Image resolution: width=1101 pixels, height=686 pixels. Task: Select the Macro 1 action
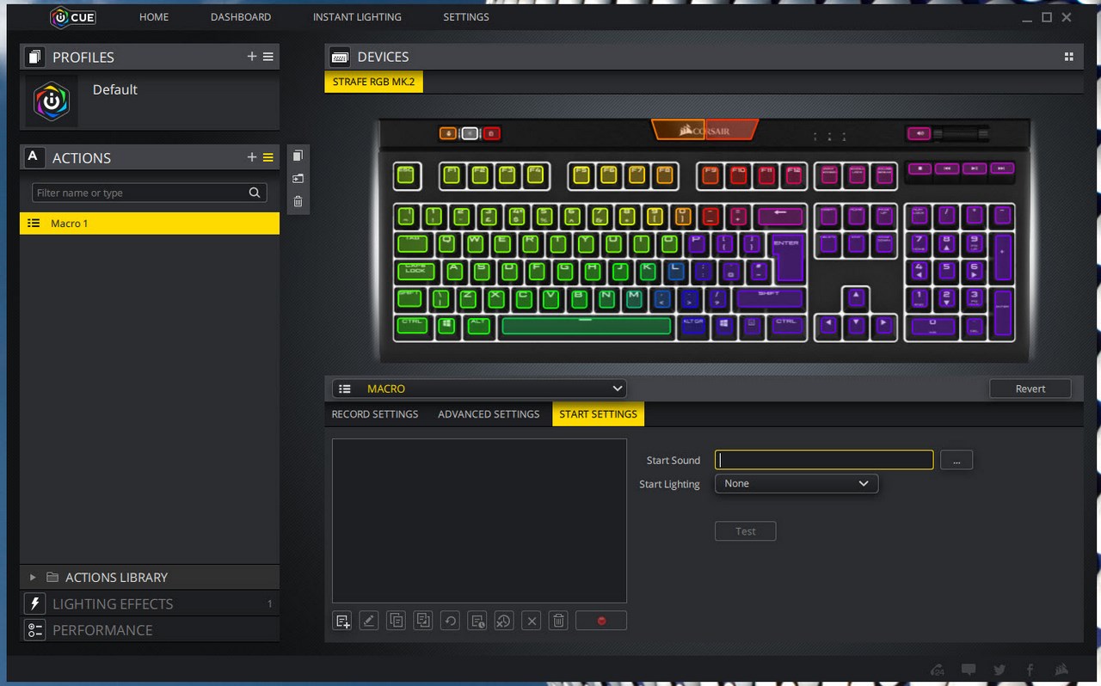(x=150, y=224)
